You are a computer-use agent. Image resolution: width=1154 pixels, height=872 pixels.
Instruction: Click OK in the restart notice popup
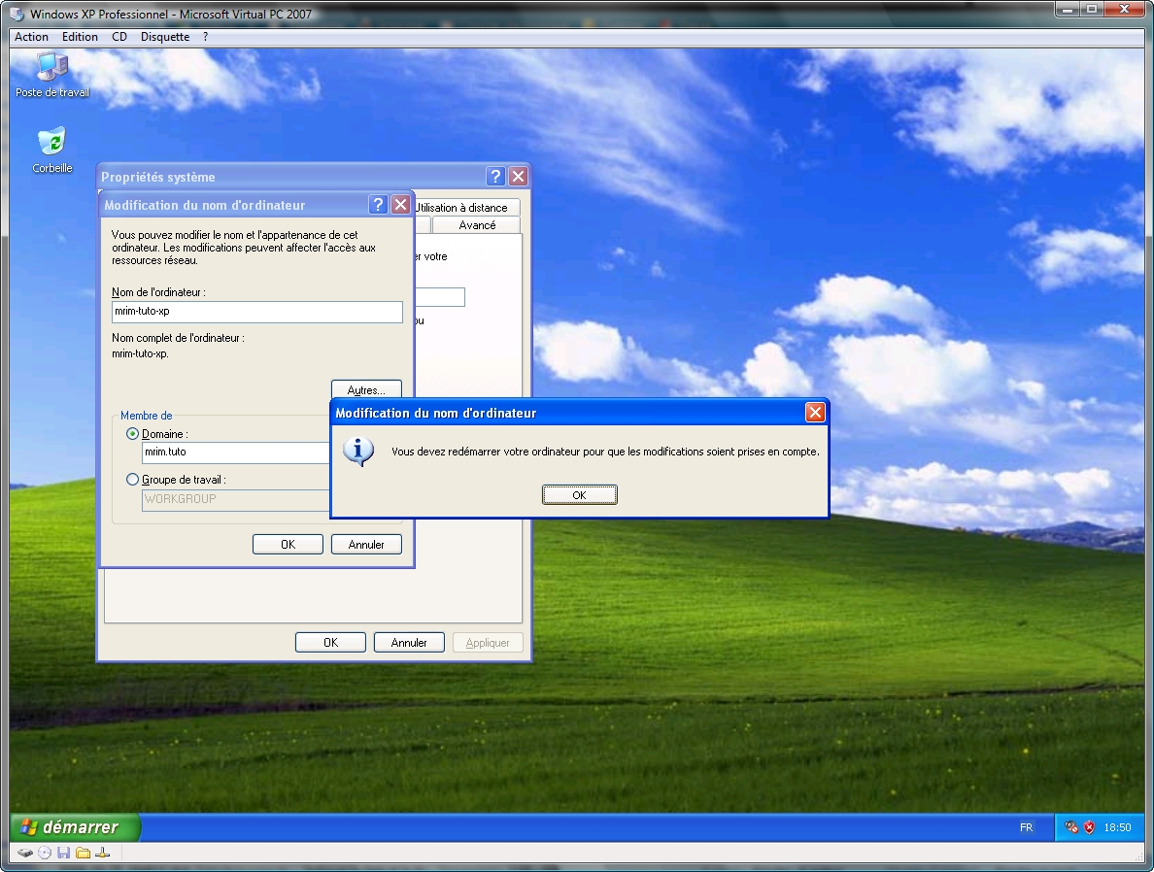click(579, 495)
